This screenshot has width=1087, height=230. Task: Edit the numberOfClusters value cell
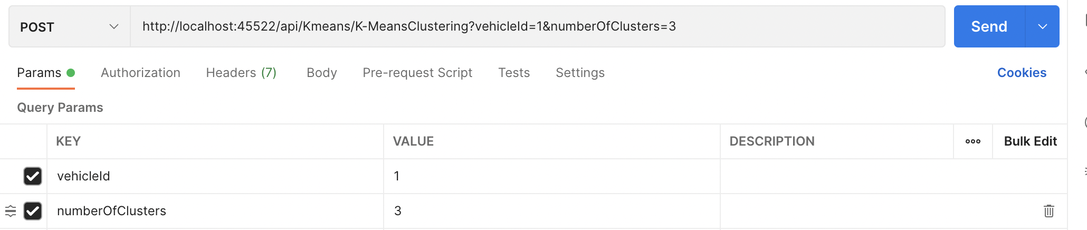[x=551, y=211]
